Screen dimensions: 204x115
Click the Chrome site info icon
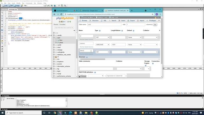click(65, 14)
